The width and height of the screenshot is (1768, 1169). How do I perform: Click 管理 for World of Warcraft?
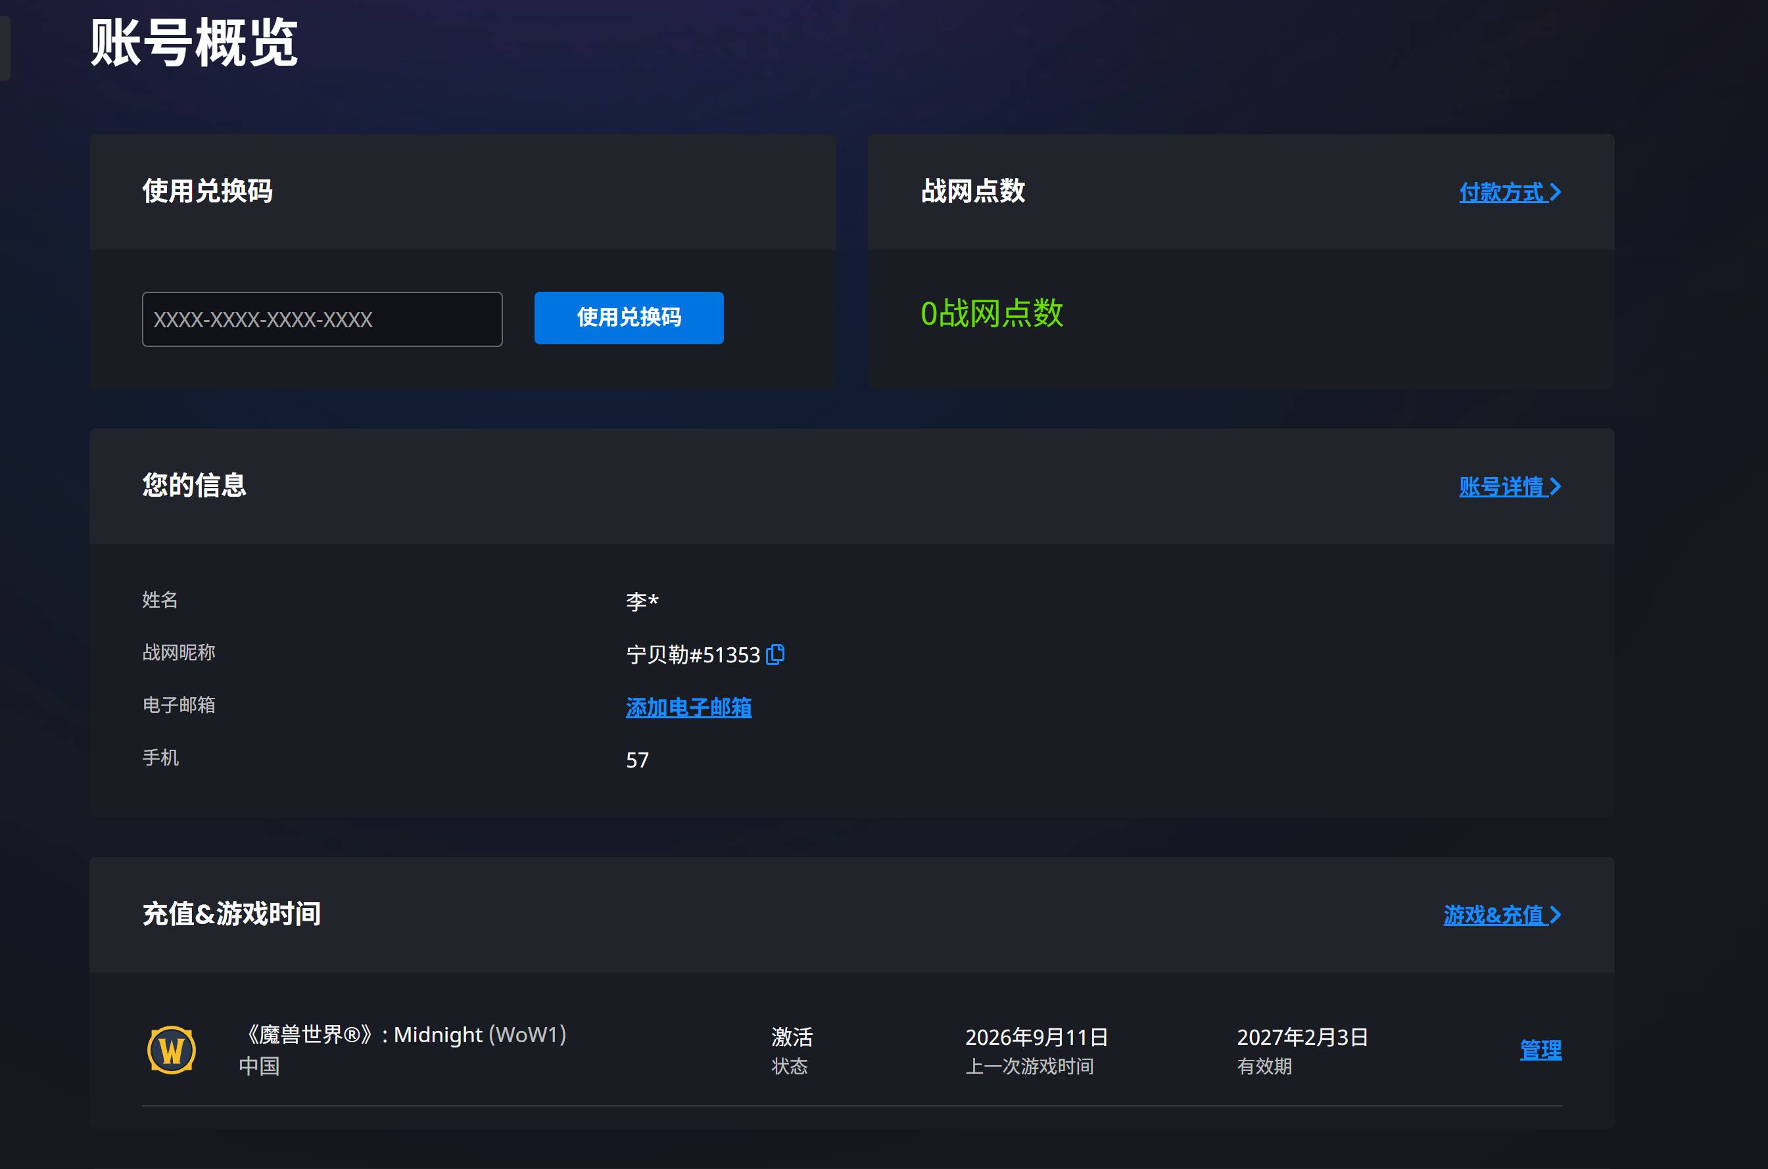1541,1049
